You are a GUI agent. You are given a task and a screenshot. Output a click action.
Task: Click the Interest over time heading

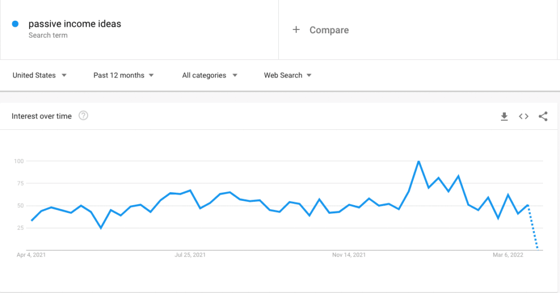coord(42,116)
